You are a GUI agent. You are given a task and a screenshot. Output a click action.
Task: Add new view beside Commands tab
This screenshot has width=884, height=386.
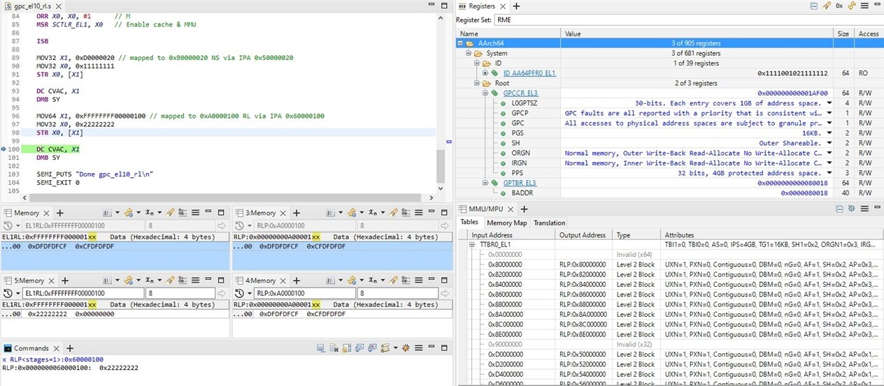point(69,348)
